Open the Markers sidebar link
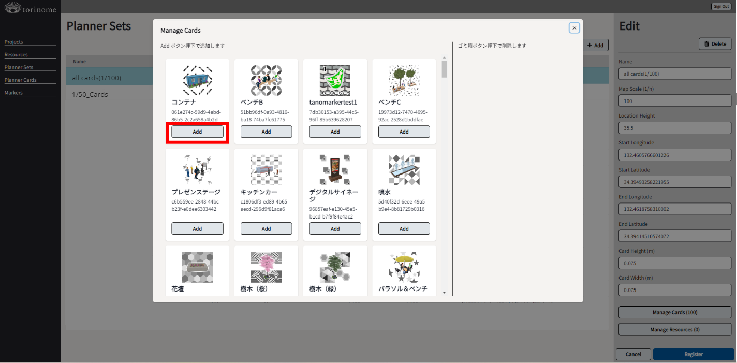737x363 pixels. pyautogui.click(x=14, y=93)
